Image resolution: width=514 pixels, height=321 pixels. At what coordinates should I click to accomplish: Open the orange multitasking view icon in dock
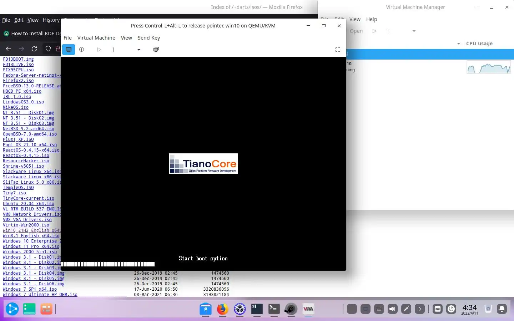(x=46, y=309)
